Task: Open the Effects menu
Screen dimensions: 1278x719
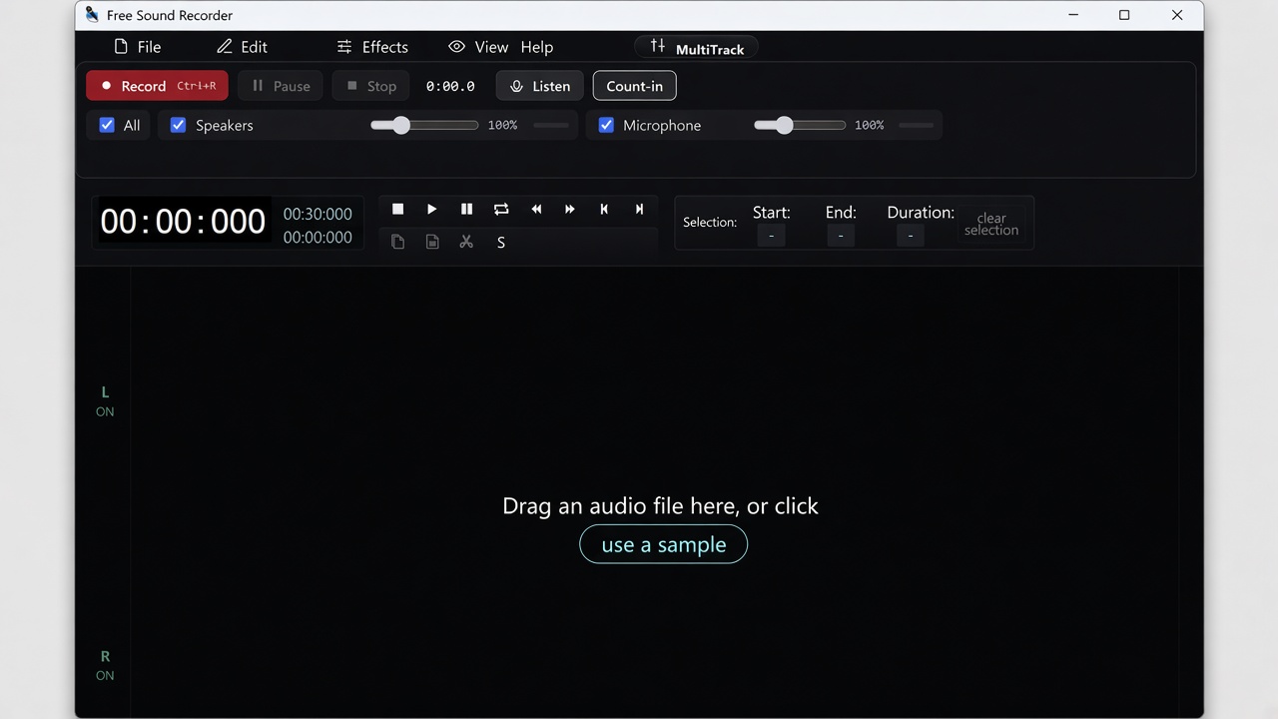Action: (372, 47)
